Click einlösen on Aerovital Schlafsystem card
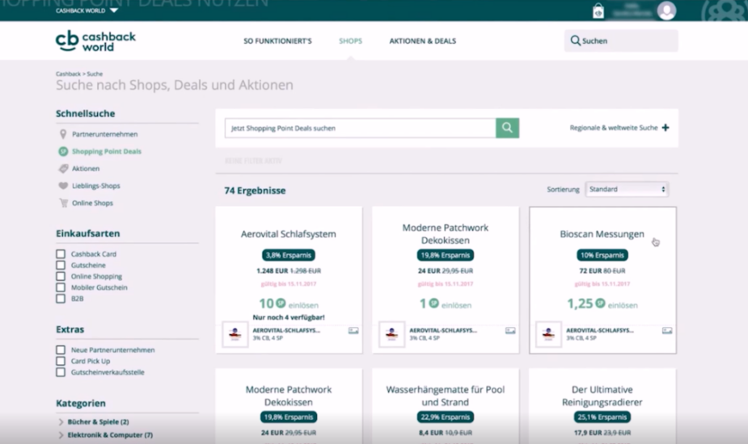This screenshot has height=444, width=748. tap(303, 305)
